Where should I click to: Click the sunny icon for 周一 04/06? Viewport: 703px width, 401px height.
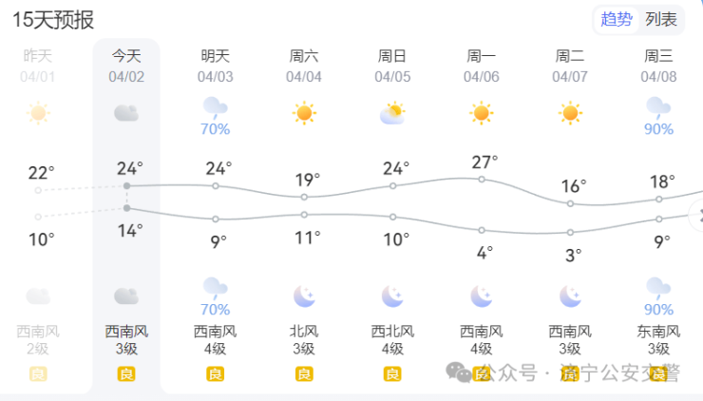(482, 114)
